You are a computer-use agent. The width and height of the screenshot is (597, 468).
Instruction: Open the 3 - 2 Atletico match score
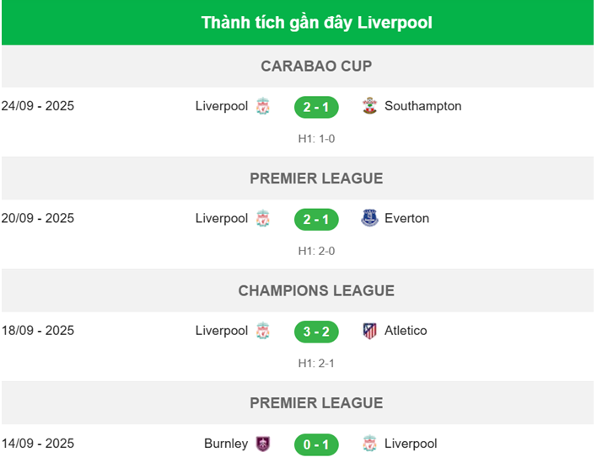pos(316,331)
